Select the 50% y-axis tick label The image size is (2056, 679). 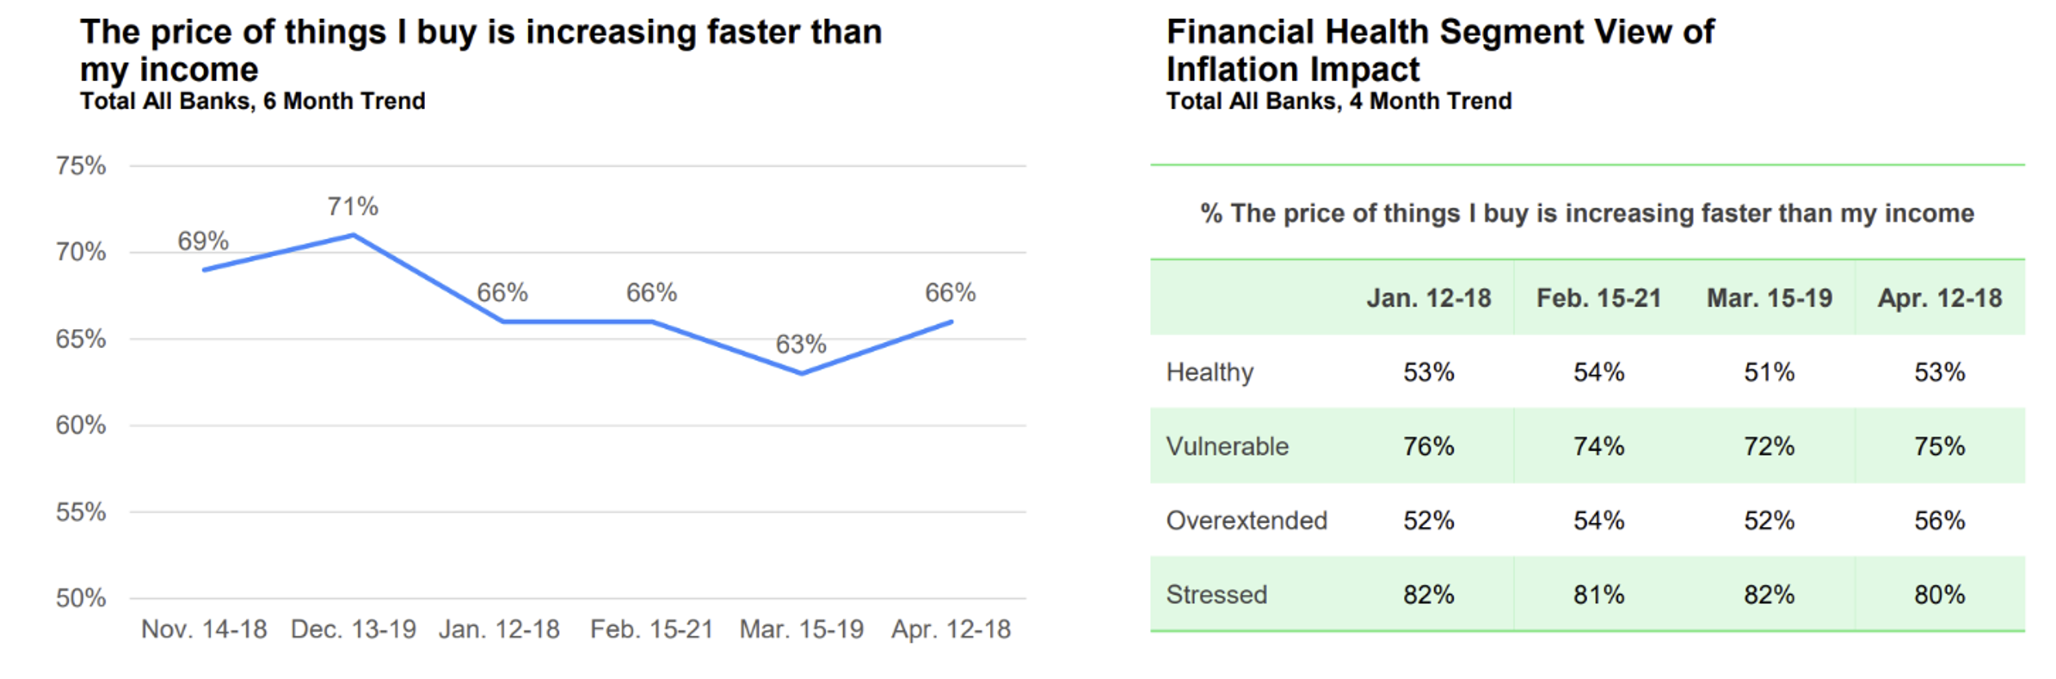81,598
